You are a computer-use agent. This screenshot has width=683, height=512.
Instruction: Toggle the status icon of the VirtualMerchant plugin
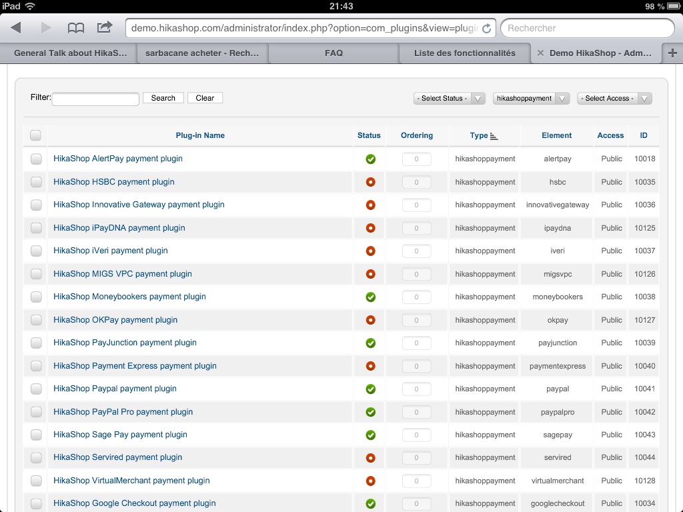click(370, 481)
